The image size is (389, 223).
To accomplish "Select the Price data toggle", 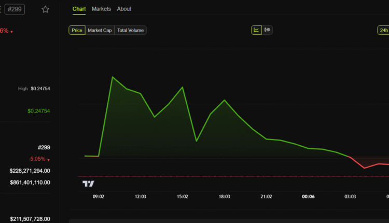I will [x=77, y=31].
